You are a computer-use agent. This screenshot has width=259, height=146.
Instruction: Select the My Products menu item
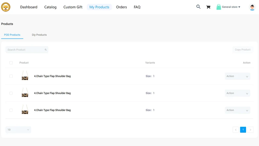(99, 7)
